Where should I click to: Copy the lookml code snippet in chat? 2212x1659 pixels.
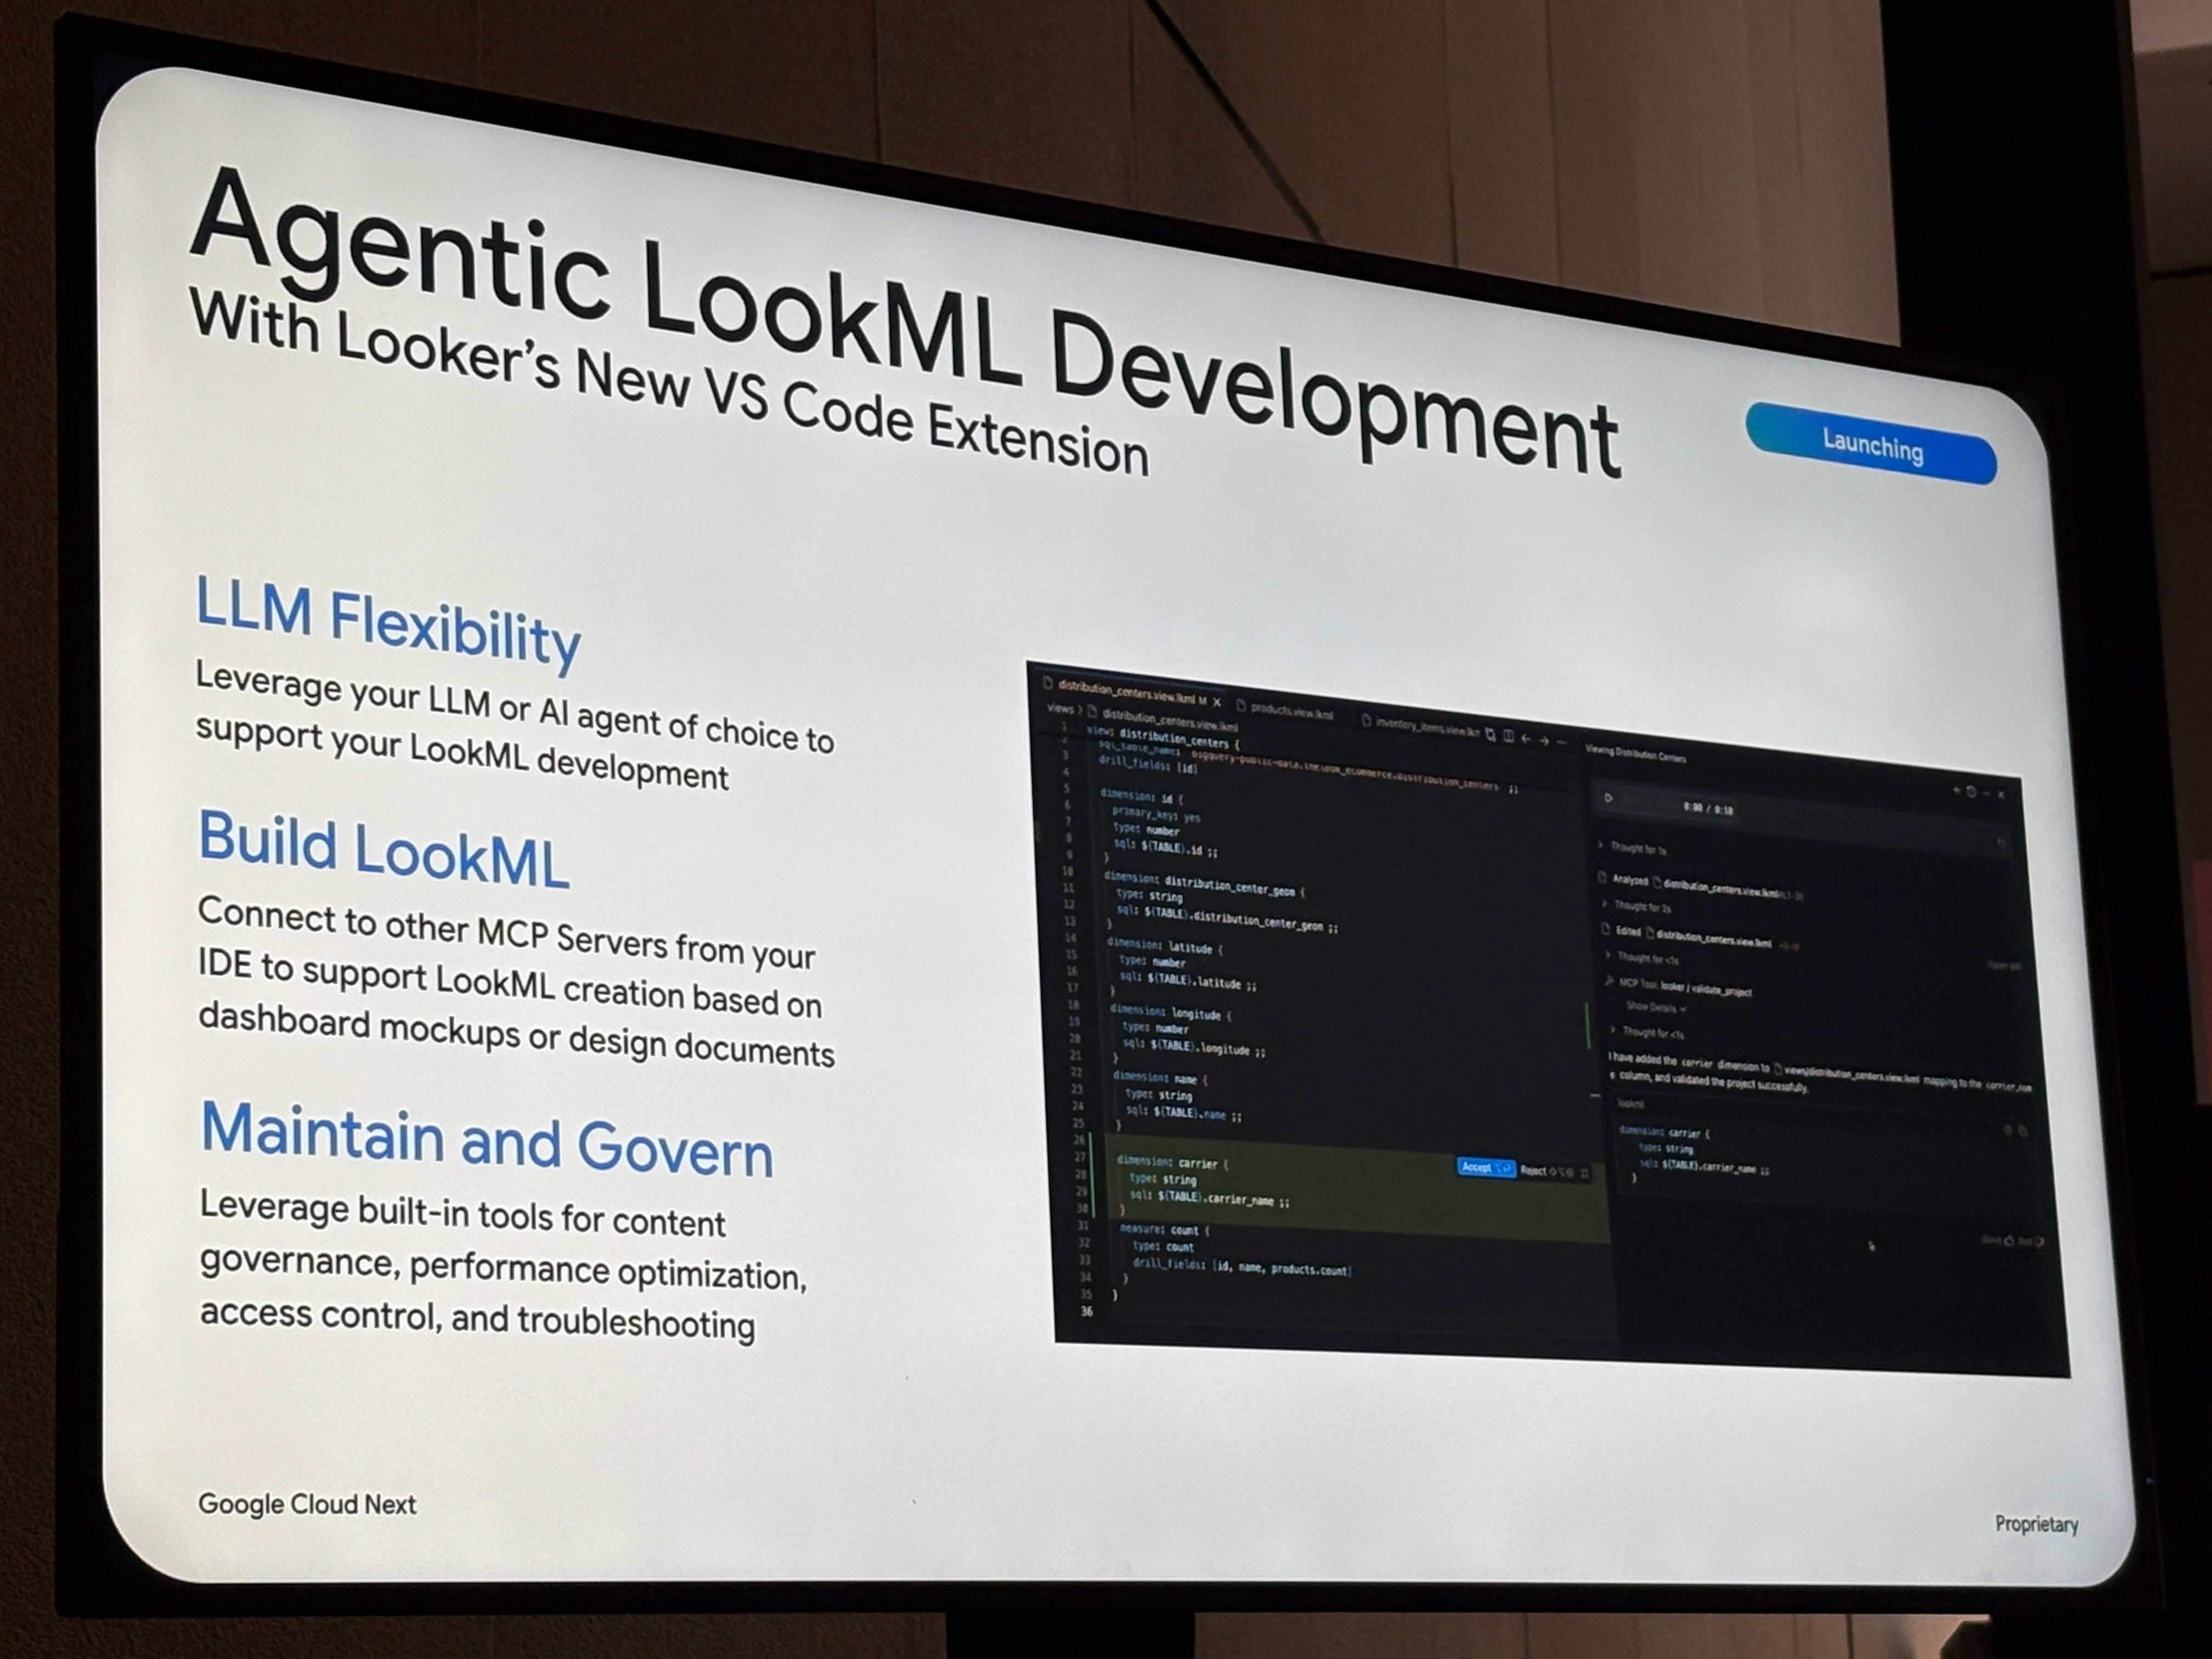click(2023, 1131)
